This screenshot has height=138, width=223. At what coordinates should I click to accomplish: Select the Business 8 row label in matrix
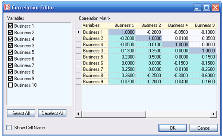95,75
